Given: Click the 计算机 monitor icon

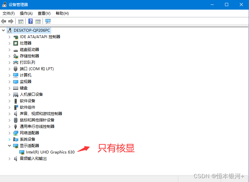Looking at the screenshot, I should (16, 75).
